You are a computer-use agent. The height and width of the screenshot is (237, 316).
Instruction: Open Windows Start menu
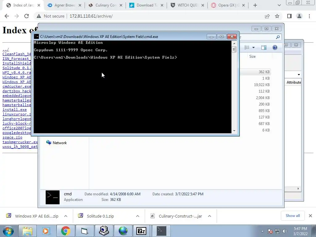click(8, 231)
